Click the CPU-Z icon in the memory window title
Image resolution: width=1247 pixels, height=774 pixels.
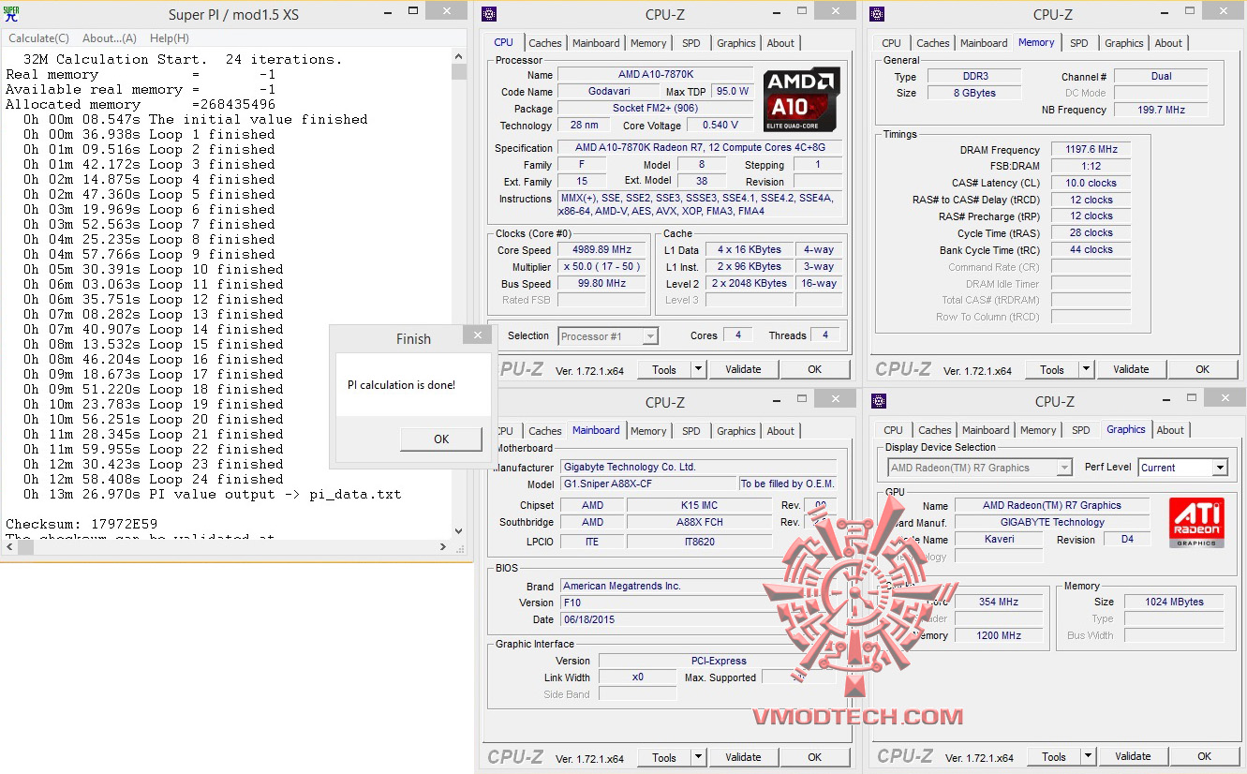877,14
